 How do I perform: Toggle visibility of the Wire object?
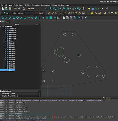pos(5,70)
